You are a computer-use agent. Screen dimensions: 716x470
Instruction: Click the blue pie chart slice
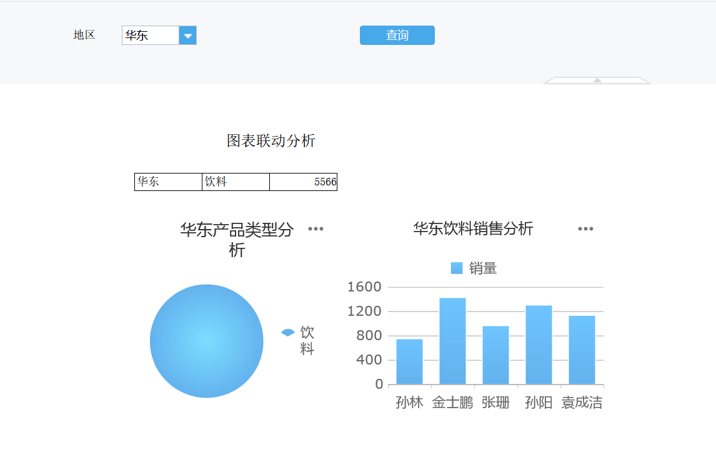click(x=207, y=341)
